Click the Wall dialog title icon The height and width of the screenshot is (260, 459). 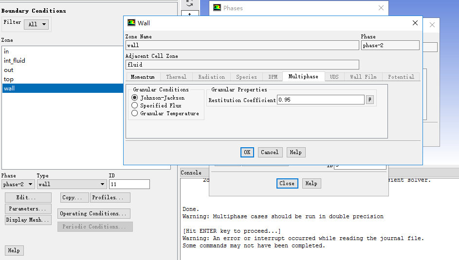pos(131,23)
